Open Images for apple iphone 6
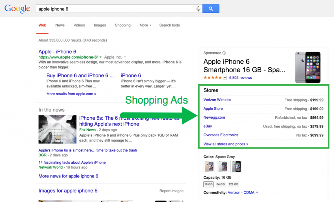The image size is (334, 202). (68, 191)
